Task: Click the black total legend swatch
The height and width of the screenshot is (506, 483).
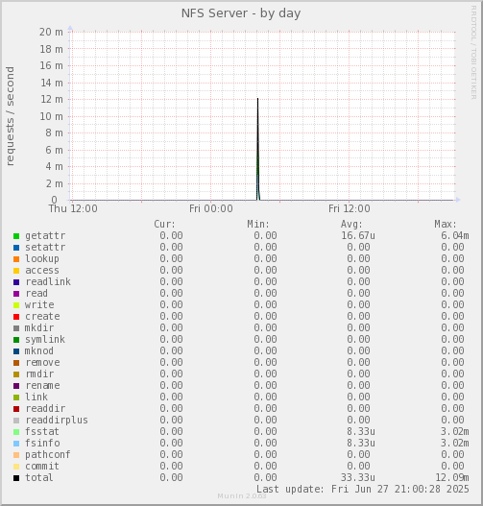Action: coord(16,478)
